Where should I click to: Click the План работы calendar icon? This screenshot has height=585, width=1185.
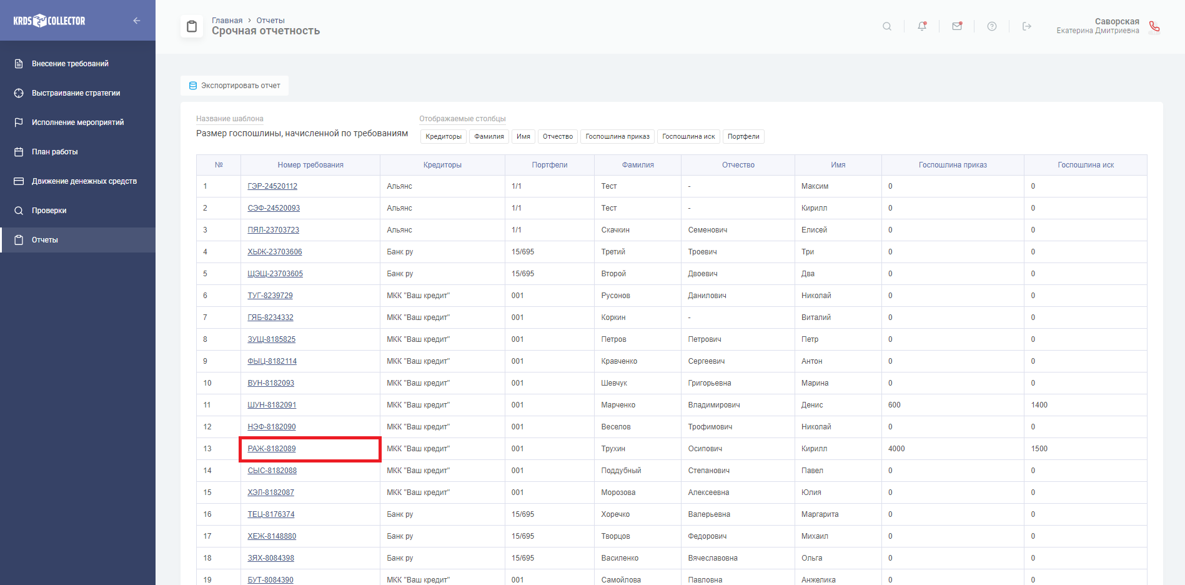pos(19,152)
